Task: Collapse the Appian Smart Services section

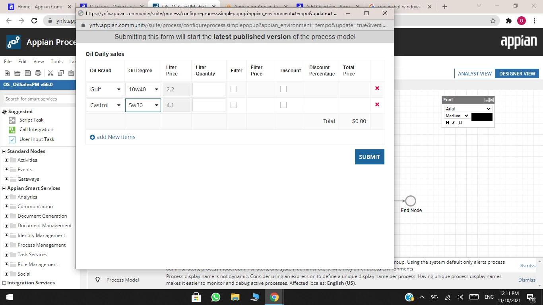Action: (x=4, y=188)
